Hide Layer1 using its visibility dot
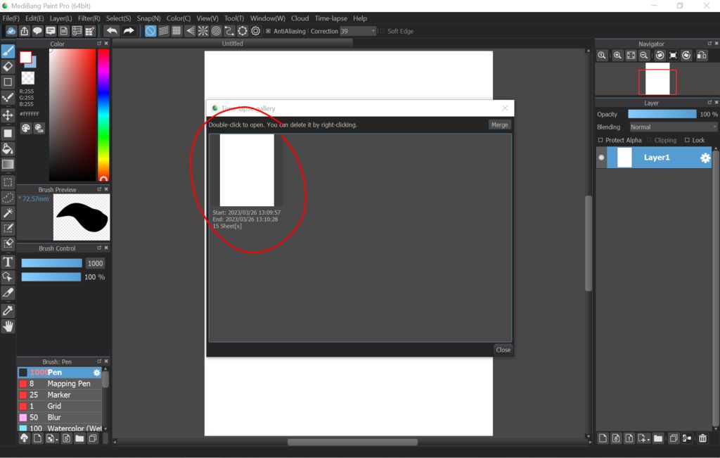Viewport: 720px width, 458px height. 601,158
